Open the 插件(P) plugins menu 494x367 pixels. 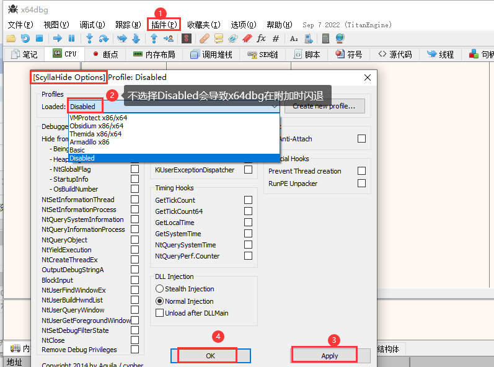coord(164,25)
